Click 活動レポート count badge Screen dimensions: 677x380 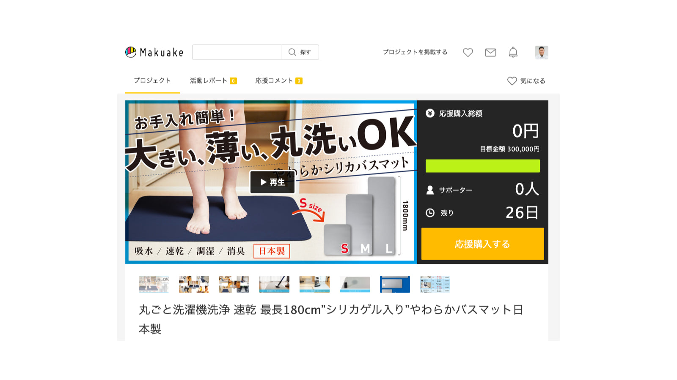[233, 81]
